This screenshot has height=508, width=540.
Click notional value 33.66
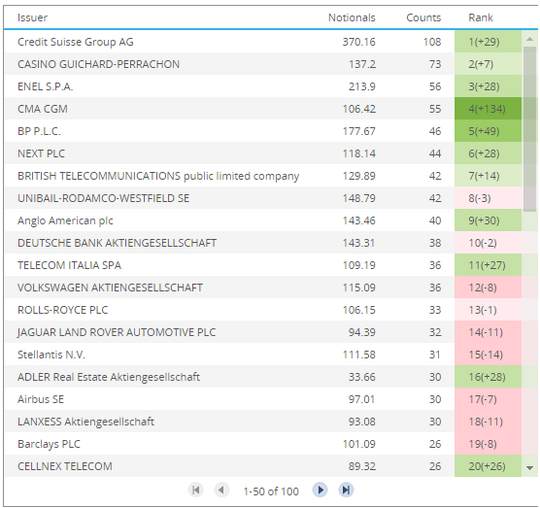[362, 377]
